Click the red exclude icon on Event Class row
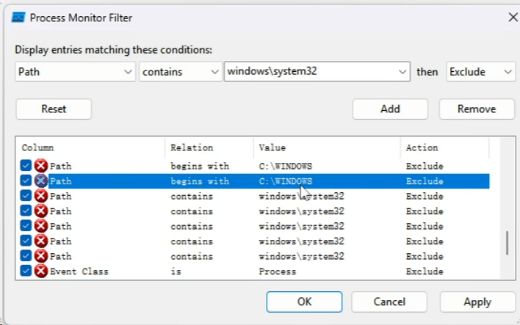Screen dimensions: 520x325 point(41,271)
